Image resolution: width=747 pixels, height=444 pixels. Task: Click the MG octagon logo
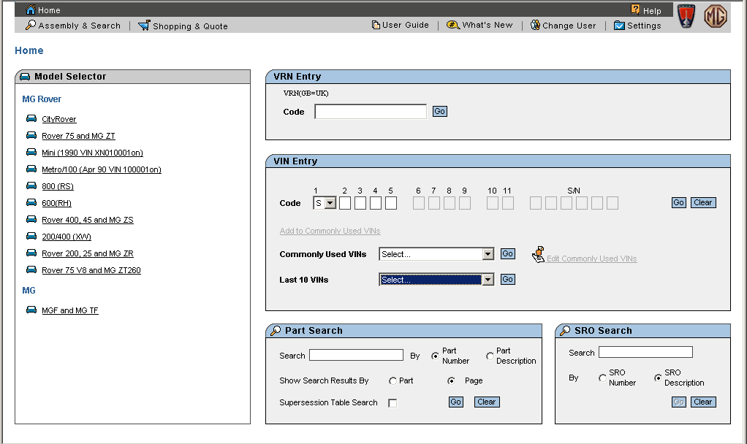716,16
